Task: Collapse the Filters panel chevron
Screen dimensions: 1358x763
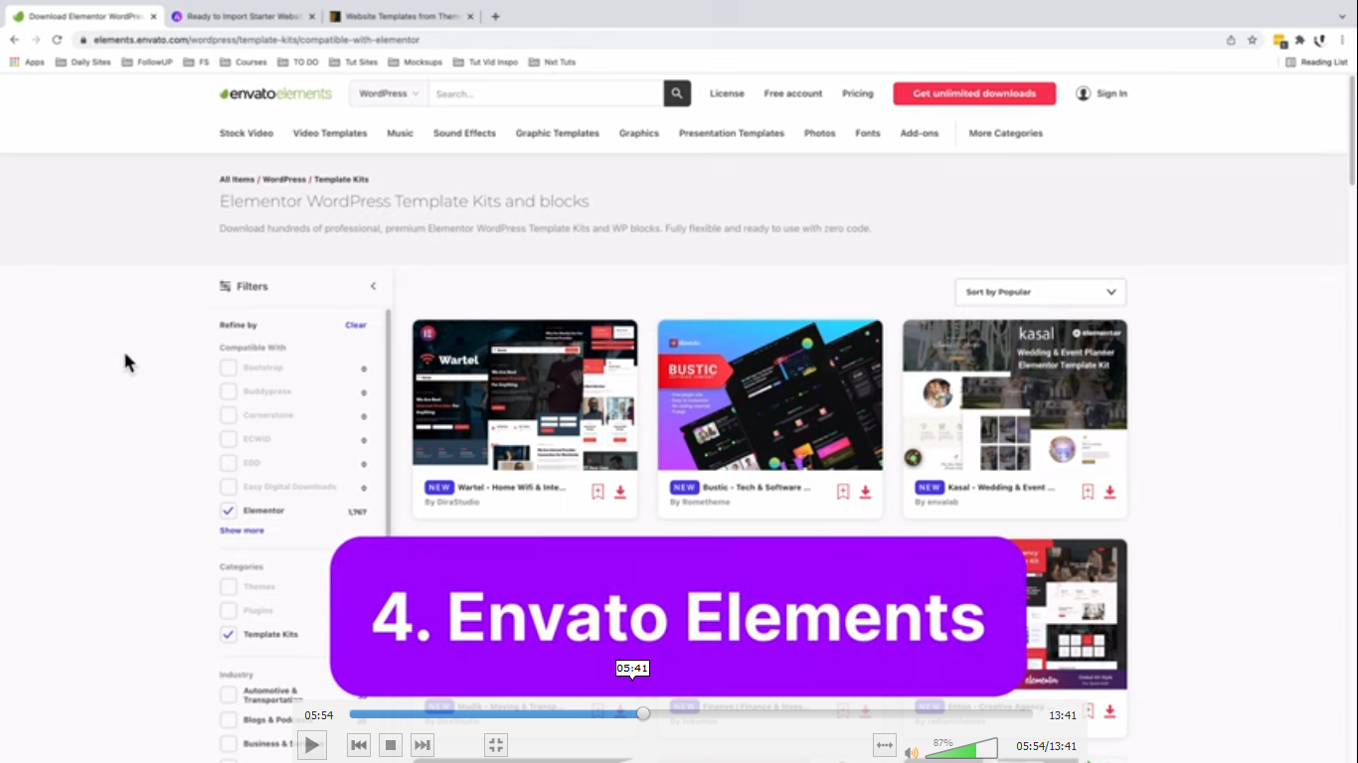Action: click(373, 286)
